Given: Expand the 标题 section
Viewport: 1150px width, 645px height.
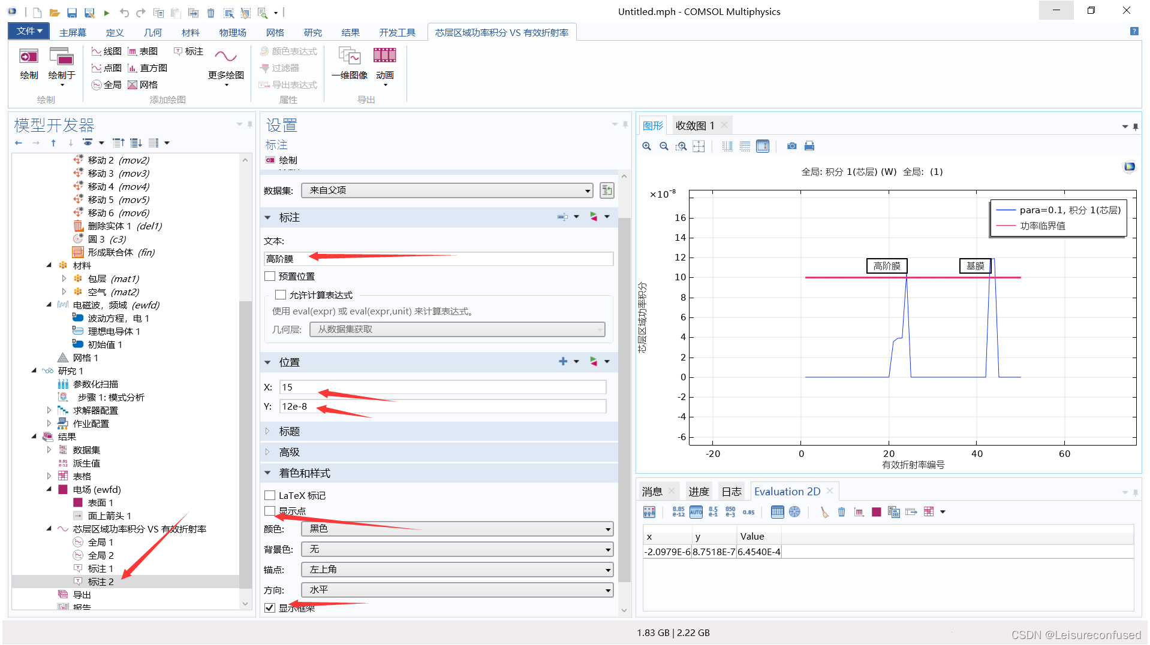Looking at the screenshot, I should tap(267, 431).
